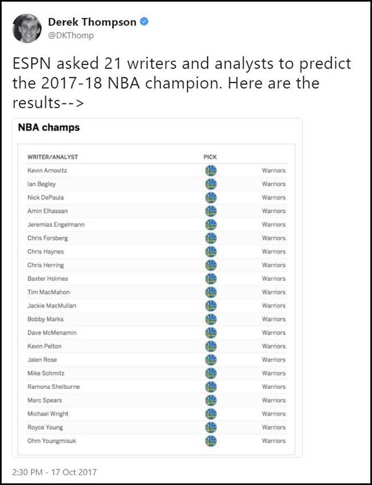Click Warriors text in Royce Young row
The width and height of the screenshot is (372, 485).
[x=274, y=427]
